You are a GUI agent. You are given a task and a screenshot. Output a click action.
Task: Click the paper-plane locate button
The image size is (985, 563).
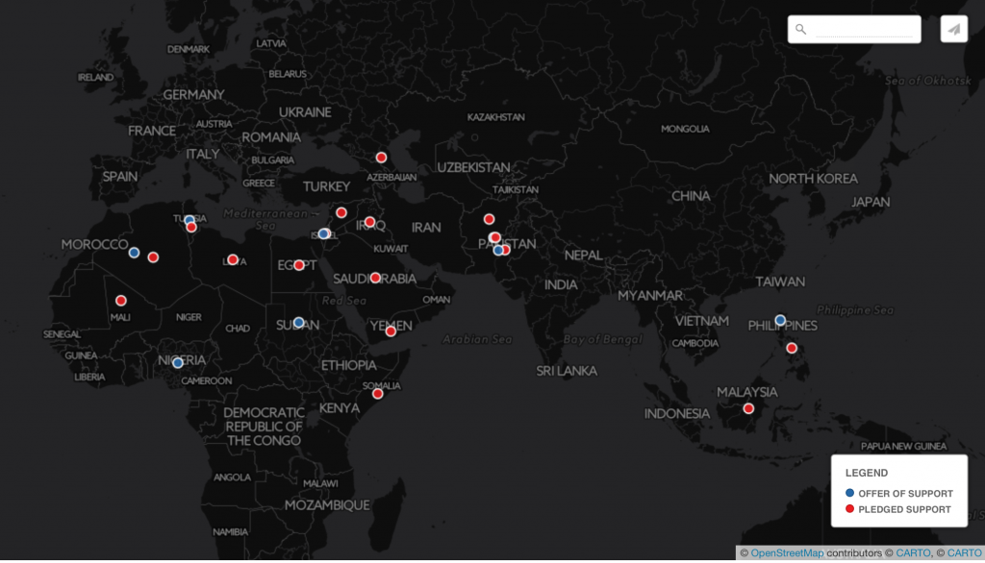[953, 30]
